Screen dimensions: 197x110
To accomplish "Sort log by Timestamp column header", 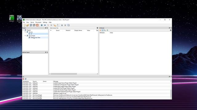I will [26, 81].
